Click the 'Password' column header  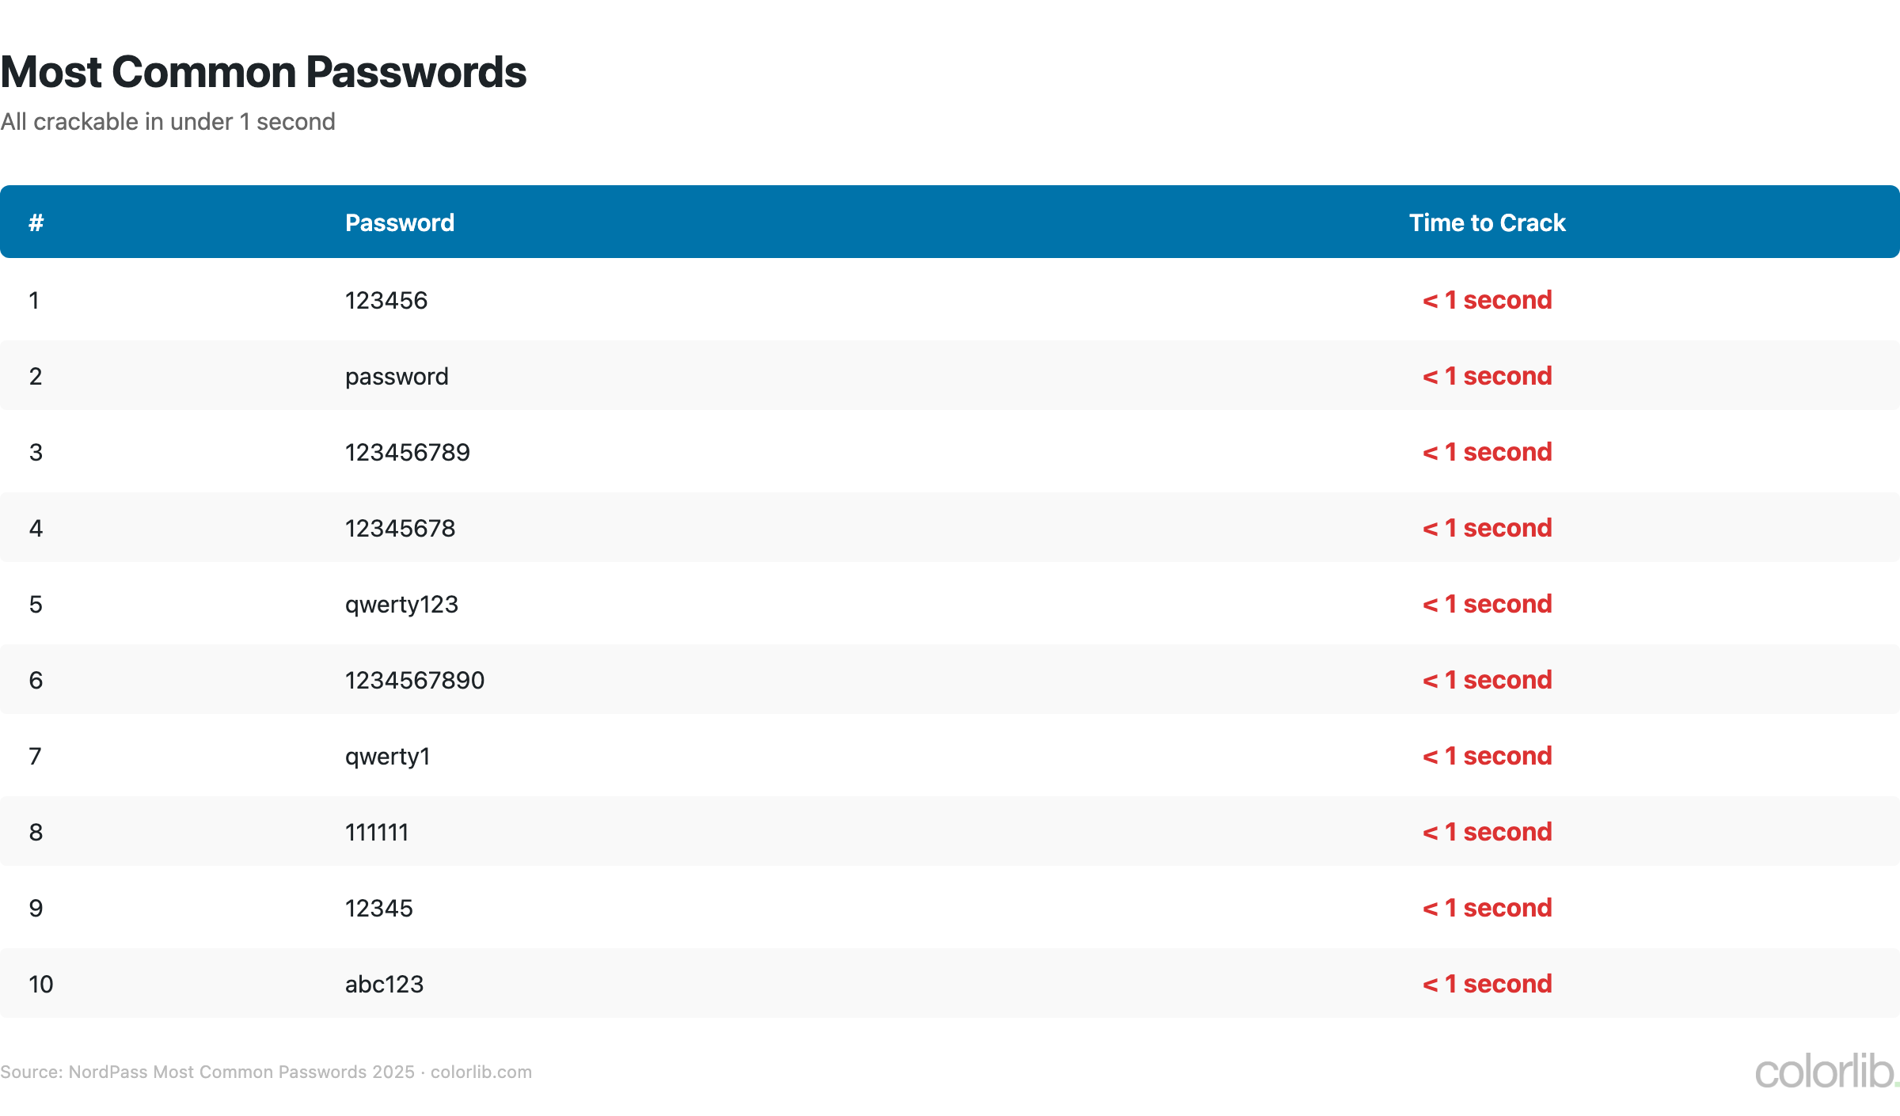point(400,222)
